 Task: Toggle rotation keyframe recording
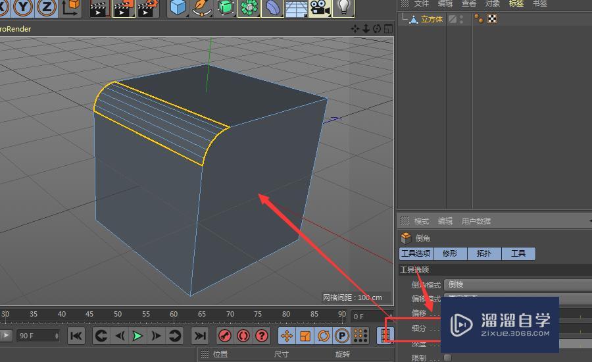click(x=324, y=336)
